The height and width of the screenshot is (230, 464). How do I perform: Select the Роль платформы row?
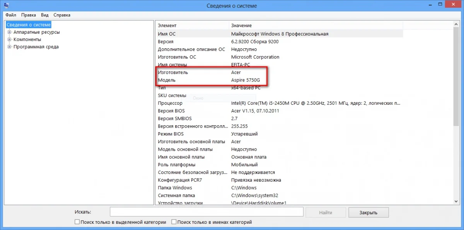coord(280,165)
